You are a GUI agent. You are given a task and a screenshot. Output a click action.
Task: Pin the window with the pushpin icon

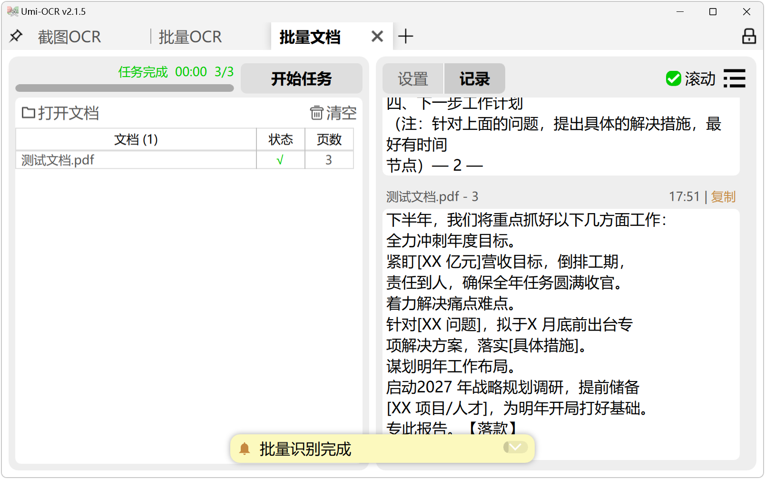(x=16, y=36)
